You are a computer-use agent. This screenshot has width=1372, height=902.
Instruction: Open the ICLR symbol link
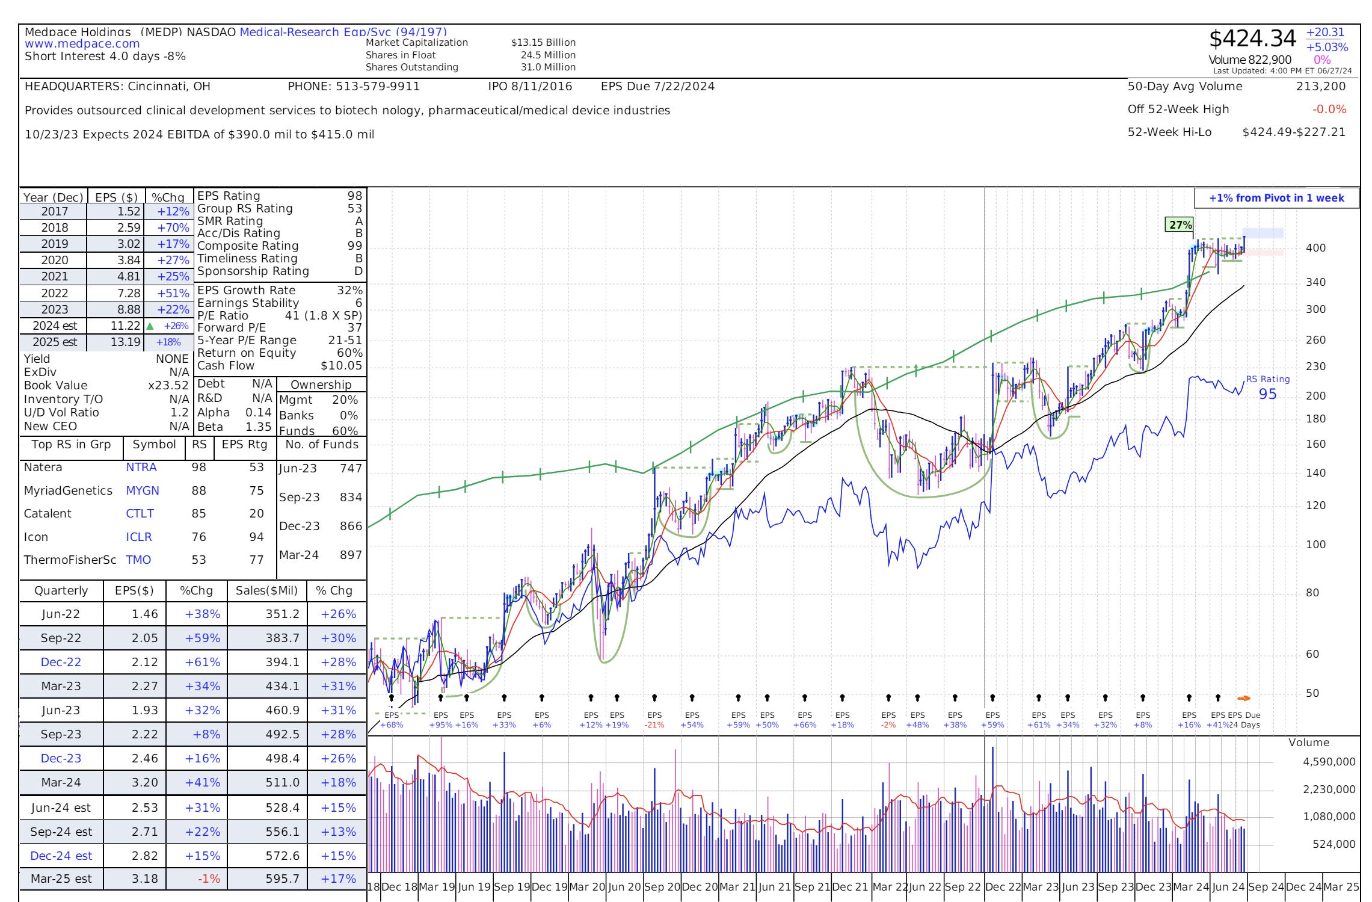(139, 537)
